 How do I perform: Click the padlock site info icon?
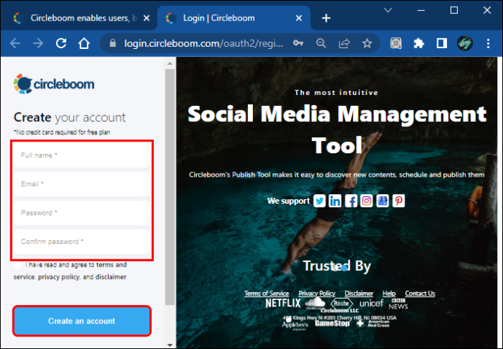(112, 43)
